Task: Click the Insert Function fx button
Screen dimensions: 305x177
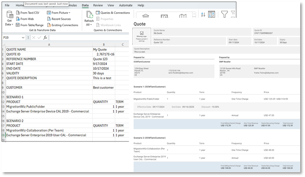Action: (45, 37)
